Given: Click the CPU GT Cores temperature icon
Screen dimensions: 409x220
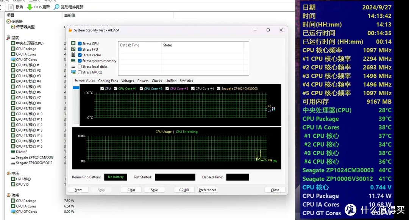Looking at the screenshot, I should point(13,60).
